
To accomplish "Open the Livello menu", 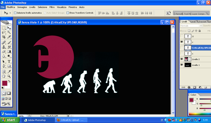I will coord(32,7).
